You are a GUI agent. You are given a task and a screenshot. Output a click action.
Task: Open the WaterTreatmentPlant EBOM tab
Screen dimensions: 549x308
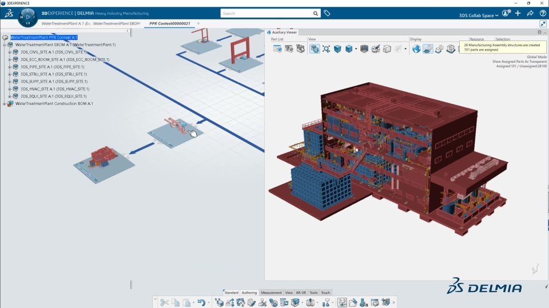click(117, 23)
